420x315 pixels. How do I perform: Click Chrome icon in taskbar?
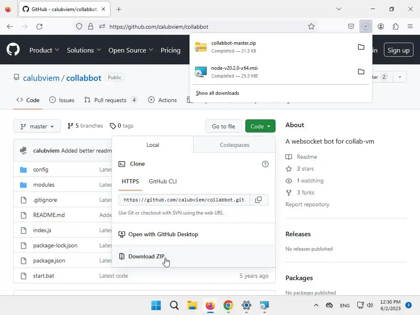click(x=228, y=305)
